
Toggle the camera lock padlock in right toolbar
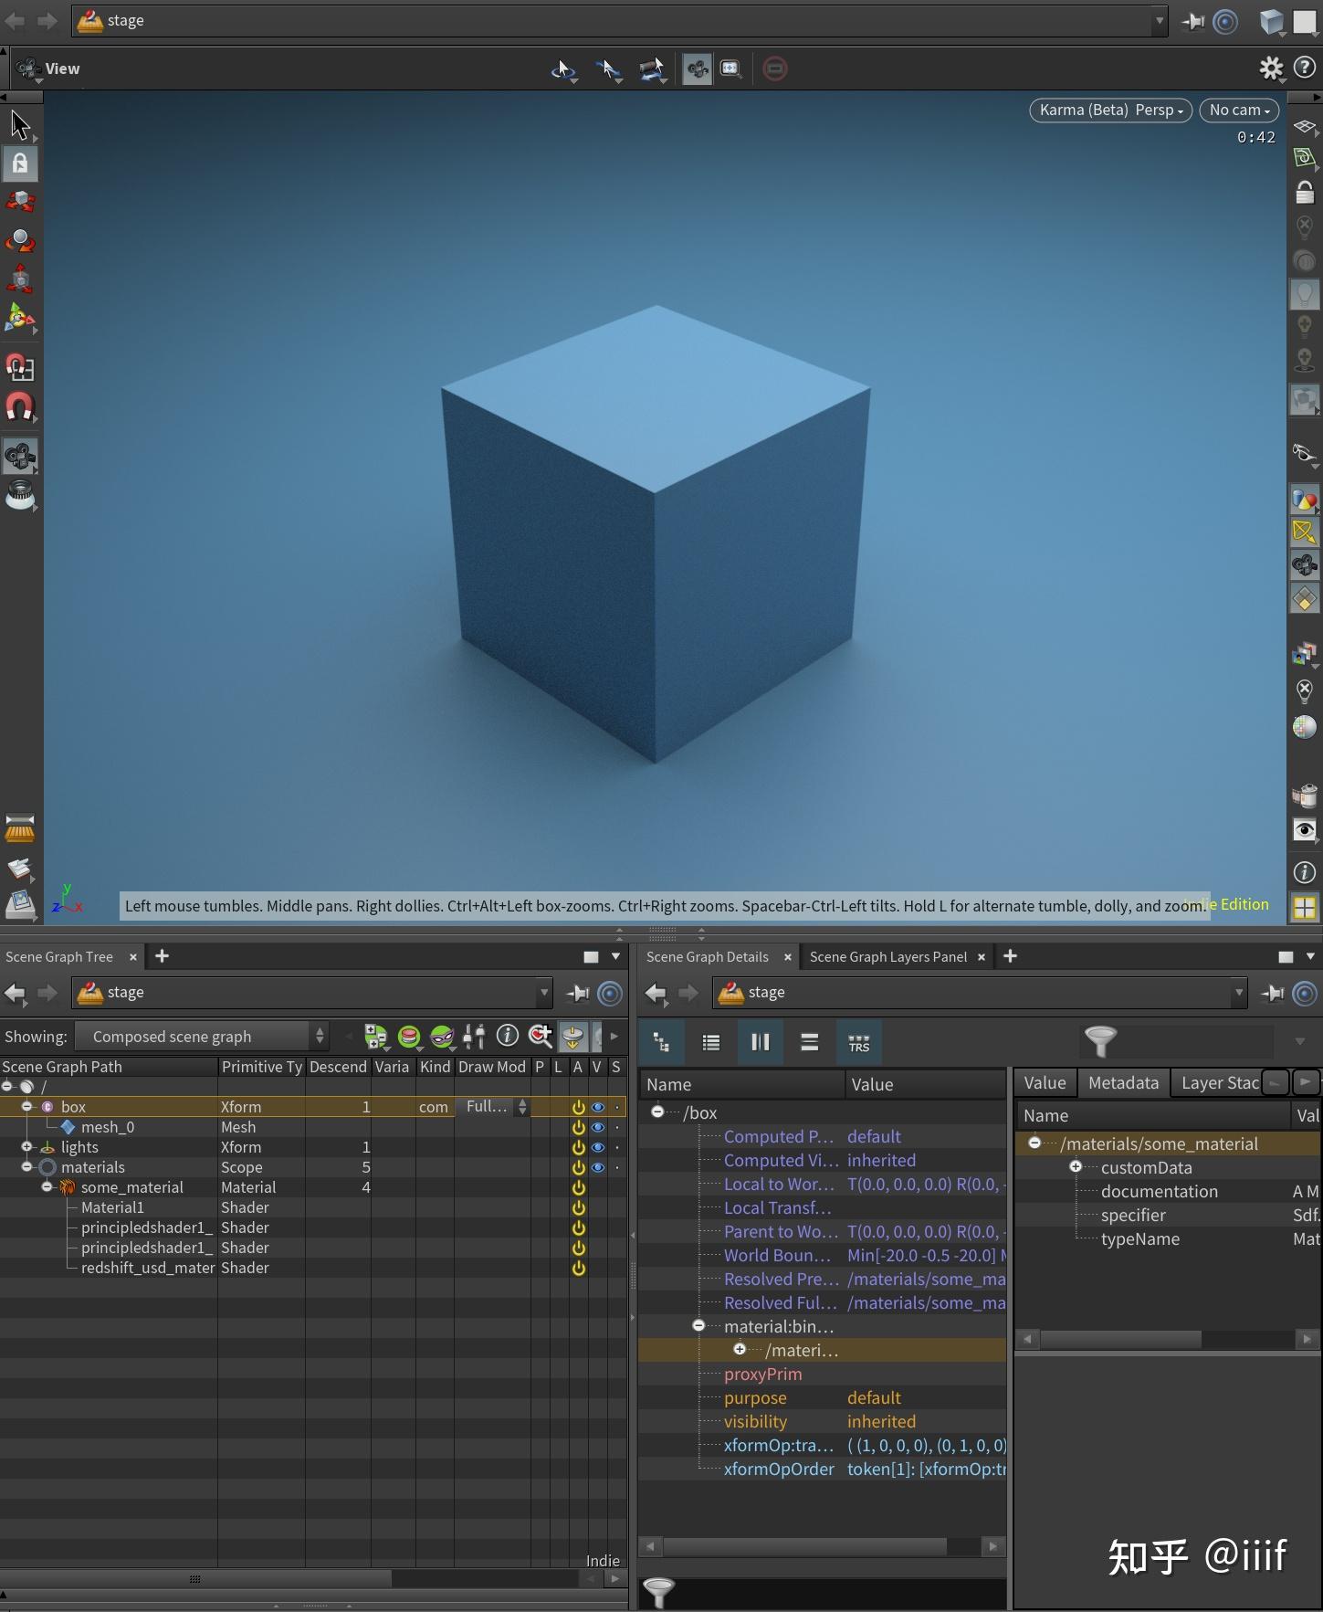1305,193
